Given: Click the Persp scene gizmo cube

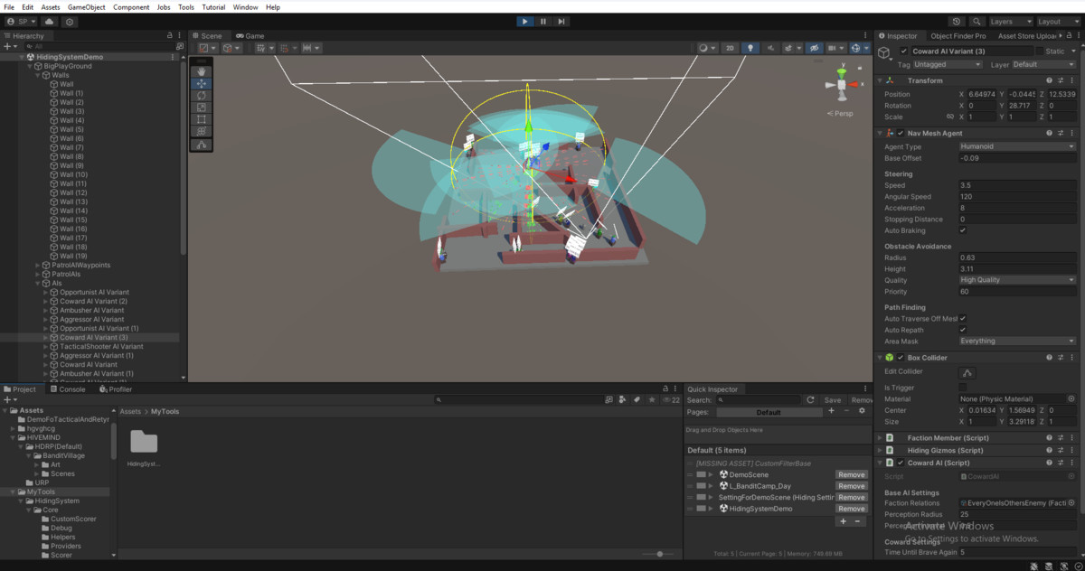Looking at the screenshot, I should tap(841, 83).
